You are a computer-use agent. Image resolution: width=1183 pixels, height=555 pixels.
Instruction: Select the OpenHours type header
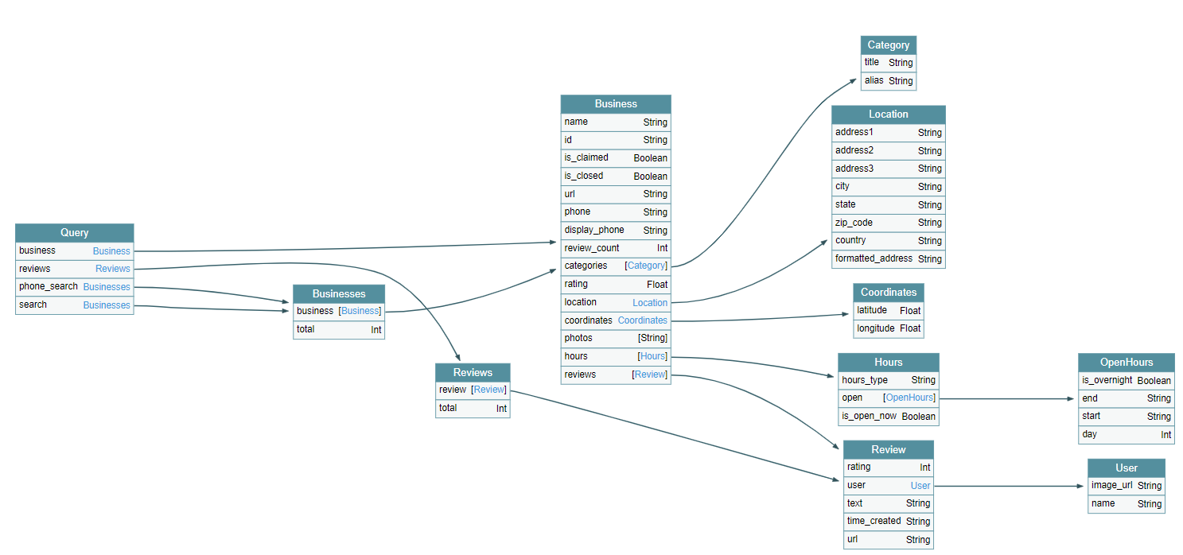1127,362
